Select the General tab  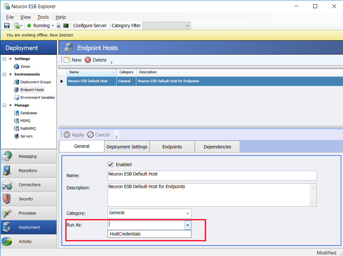[x=82, y=146]
